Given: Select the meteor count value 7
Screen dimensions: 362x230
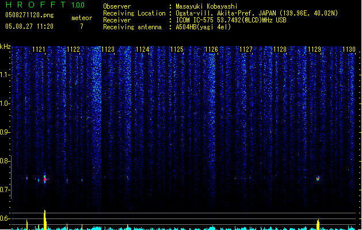Looking at the screenshot, I should coord(82,26).
